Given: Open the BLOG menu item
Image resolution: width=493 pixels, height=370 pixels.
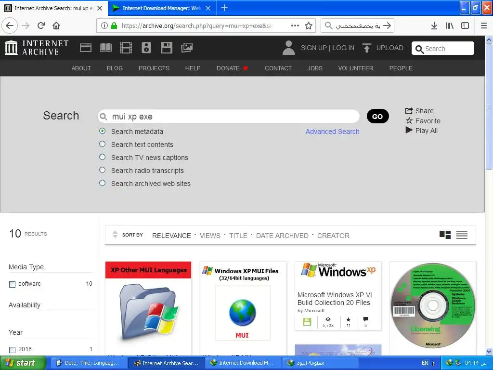Looking at the screenshot, I should point(115,68).
